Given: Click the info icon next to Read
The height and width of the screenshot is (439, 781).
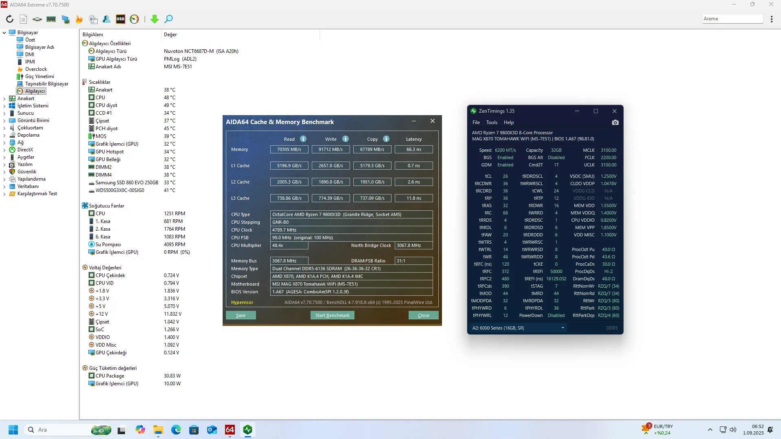Looking at the screenshot, I should pos(303,139).
